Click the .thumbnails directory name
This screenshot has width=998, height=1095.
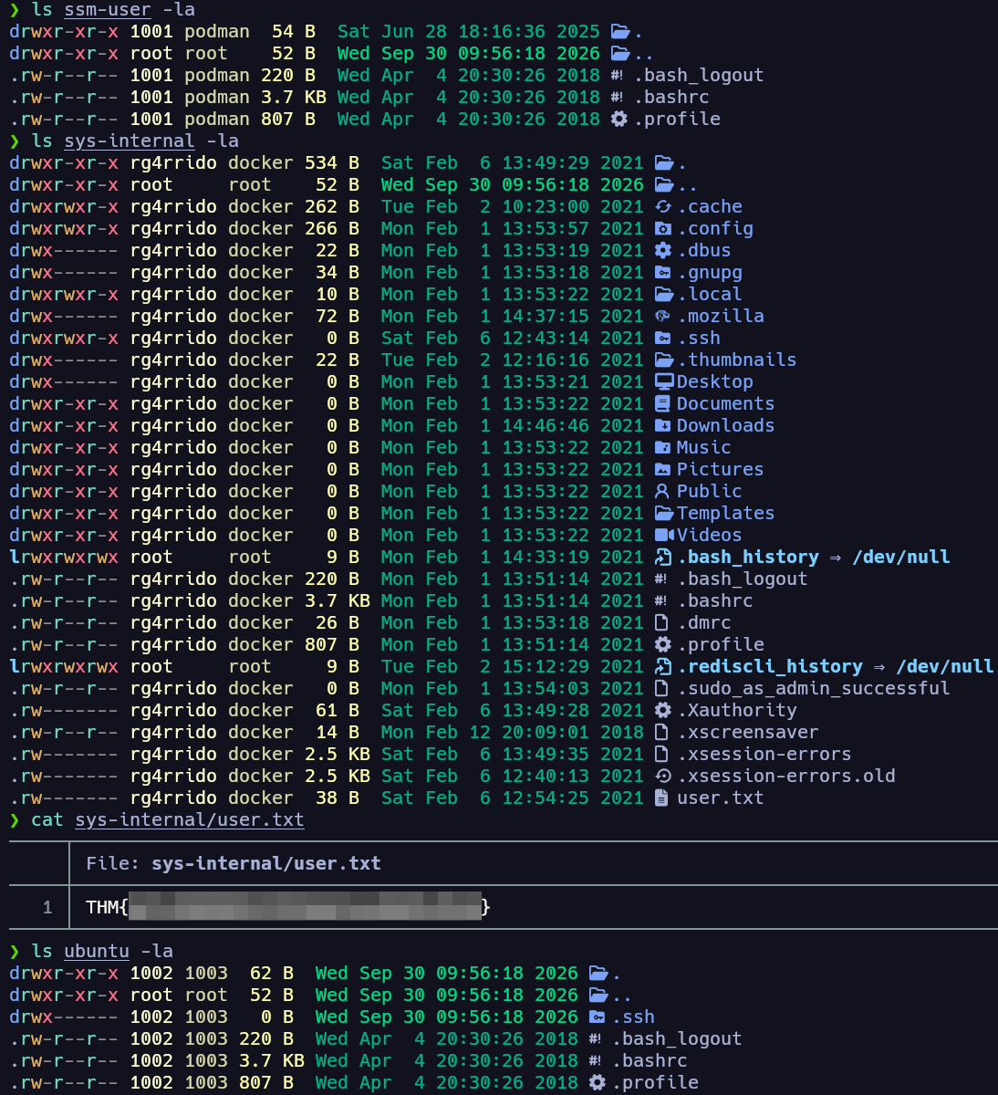pos(737,360)
